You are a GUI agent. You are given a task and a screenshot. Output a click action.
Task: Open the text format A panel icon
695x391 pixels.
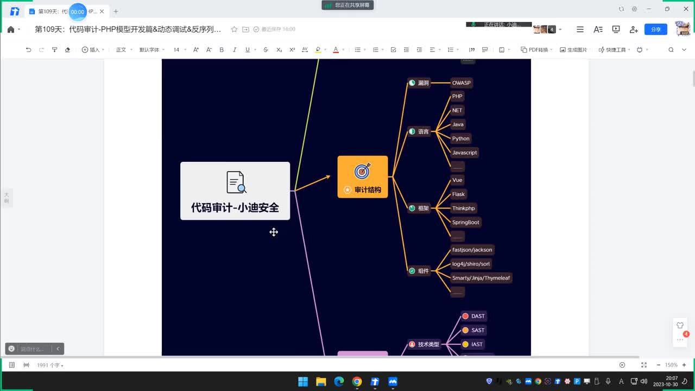(x=598, y=29)
